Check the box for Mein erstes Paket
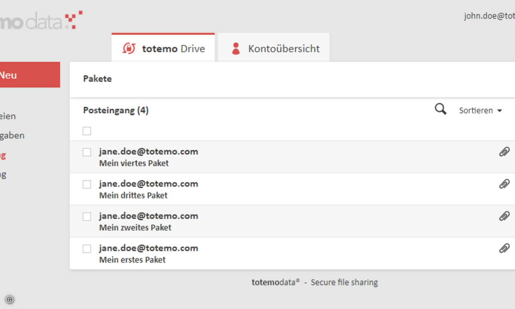This screenshot has width=515, height=309. [87, 248]
